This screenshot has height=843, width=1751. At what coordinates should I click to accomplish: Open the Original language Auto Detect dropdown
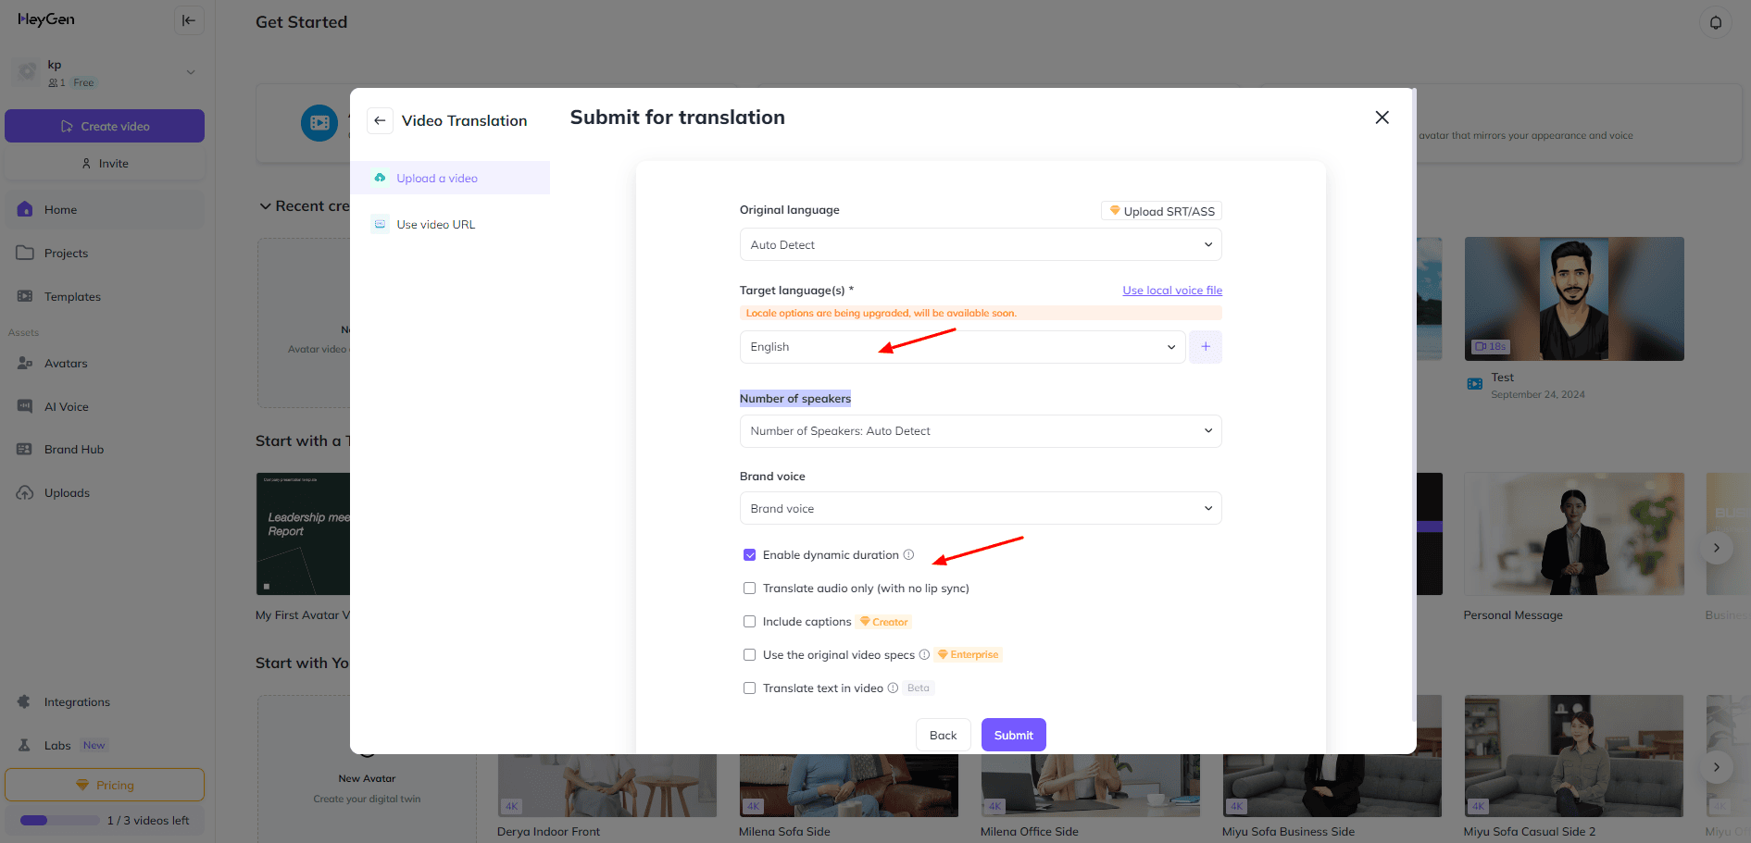click(x=980, y=245)
